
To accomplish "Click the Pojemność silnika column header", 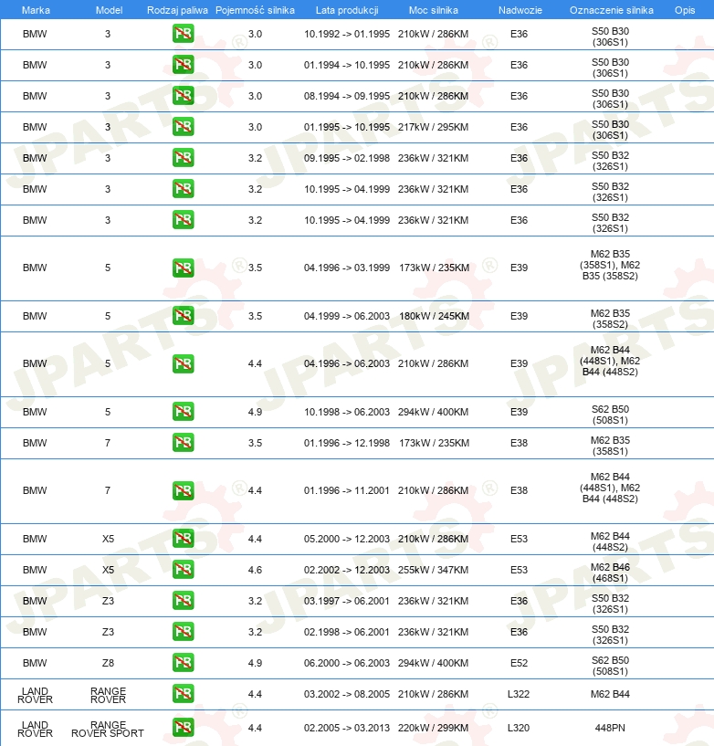I will (x=255, y=10).
